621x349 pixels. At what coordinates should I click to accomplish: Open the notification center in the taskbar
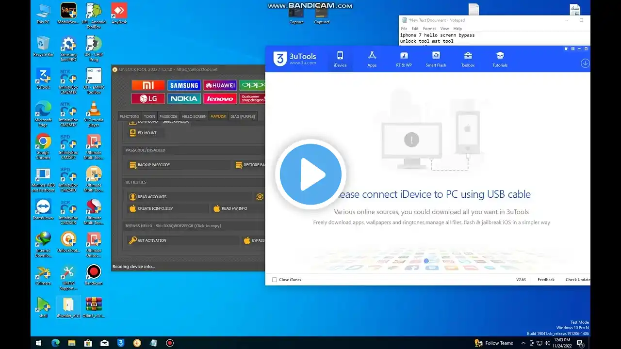point(580,343)
